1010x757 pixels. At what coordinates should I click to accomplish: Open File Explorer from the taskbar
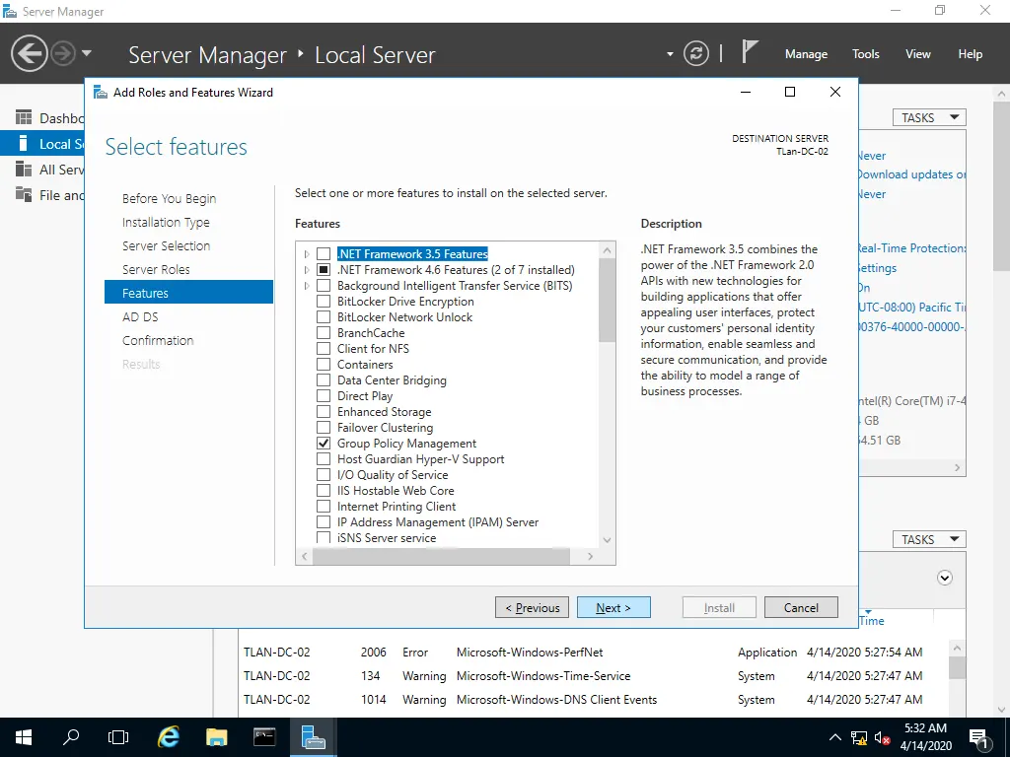pos(216,737)
